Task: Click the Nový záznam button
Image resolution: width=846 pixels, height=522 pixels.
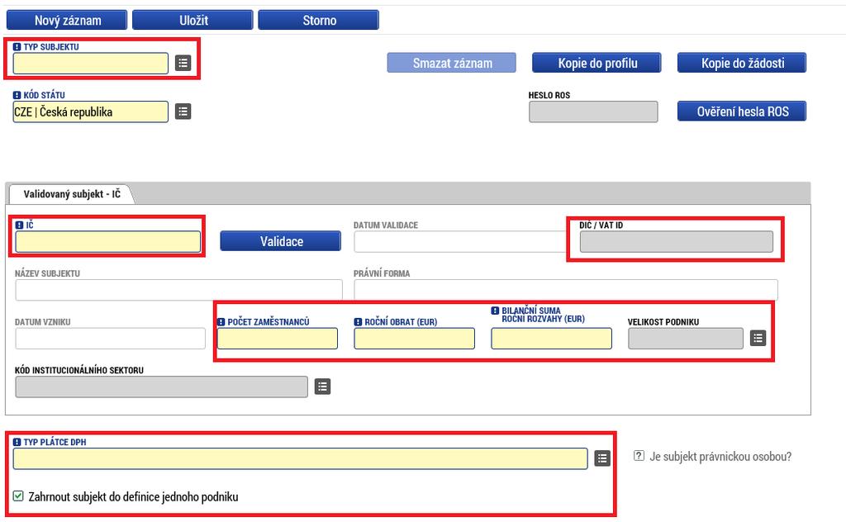Action: coord(67,20)
